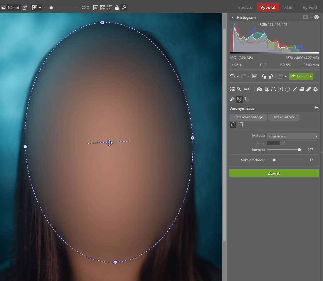Open the clipping display dropdown arrow
The image size is (323, 281).
coord(311,17)
